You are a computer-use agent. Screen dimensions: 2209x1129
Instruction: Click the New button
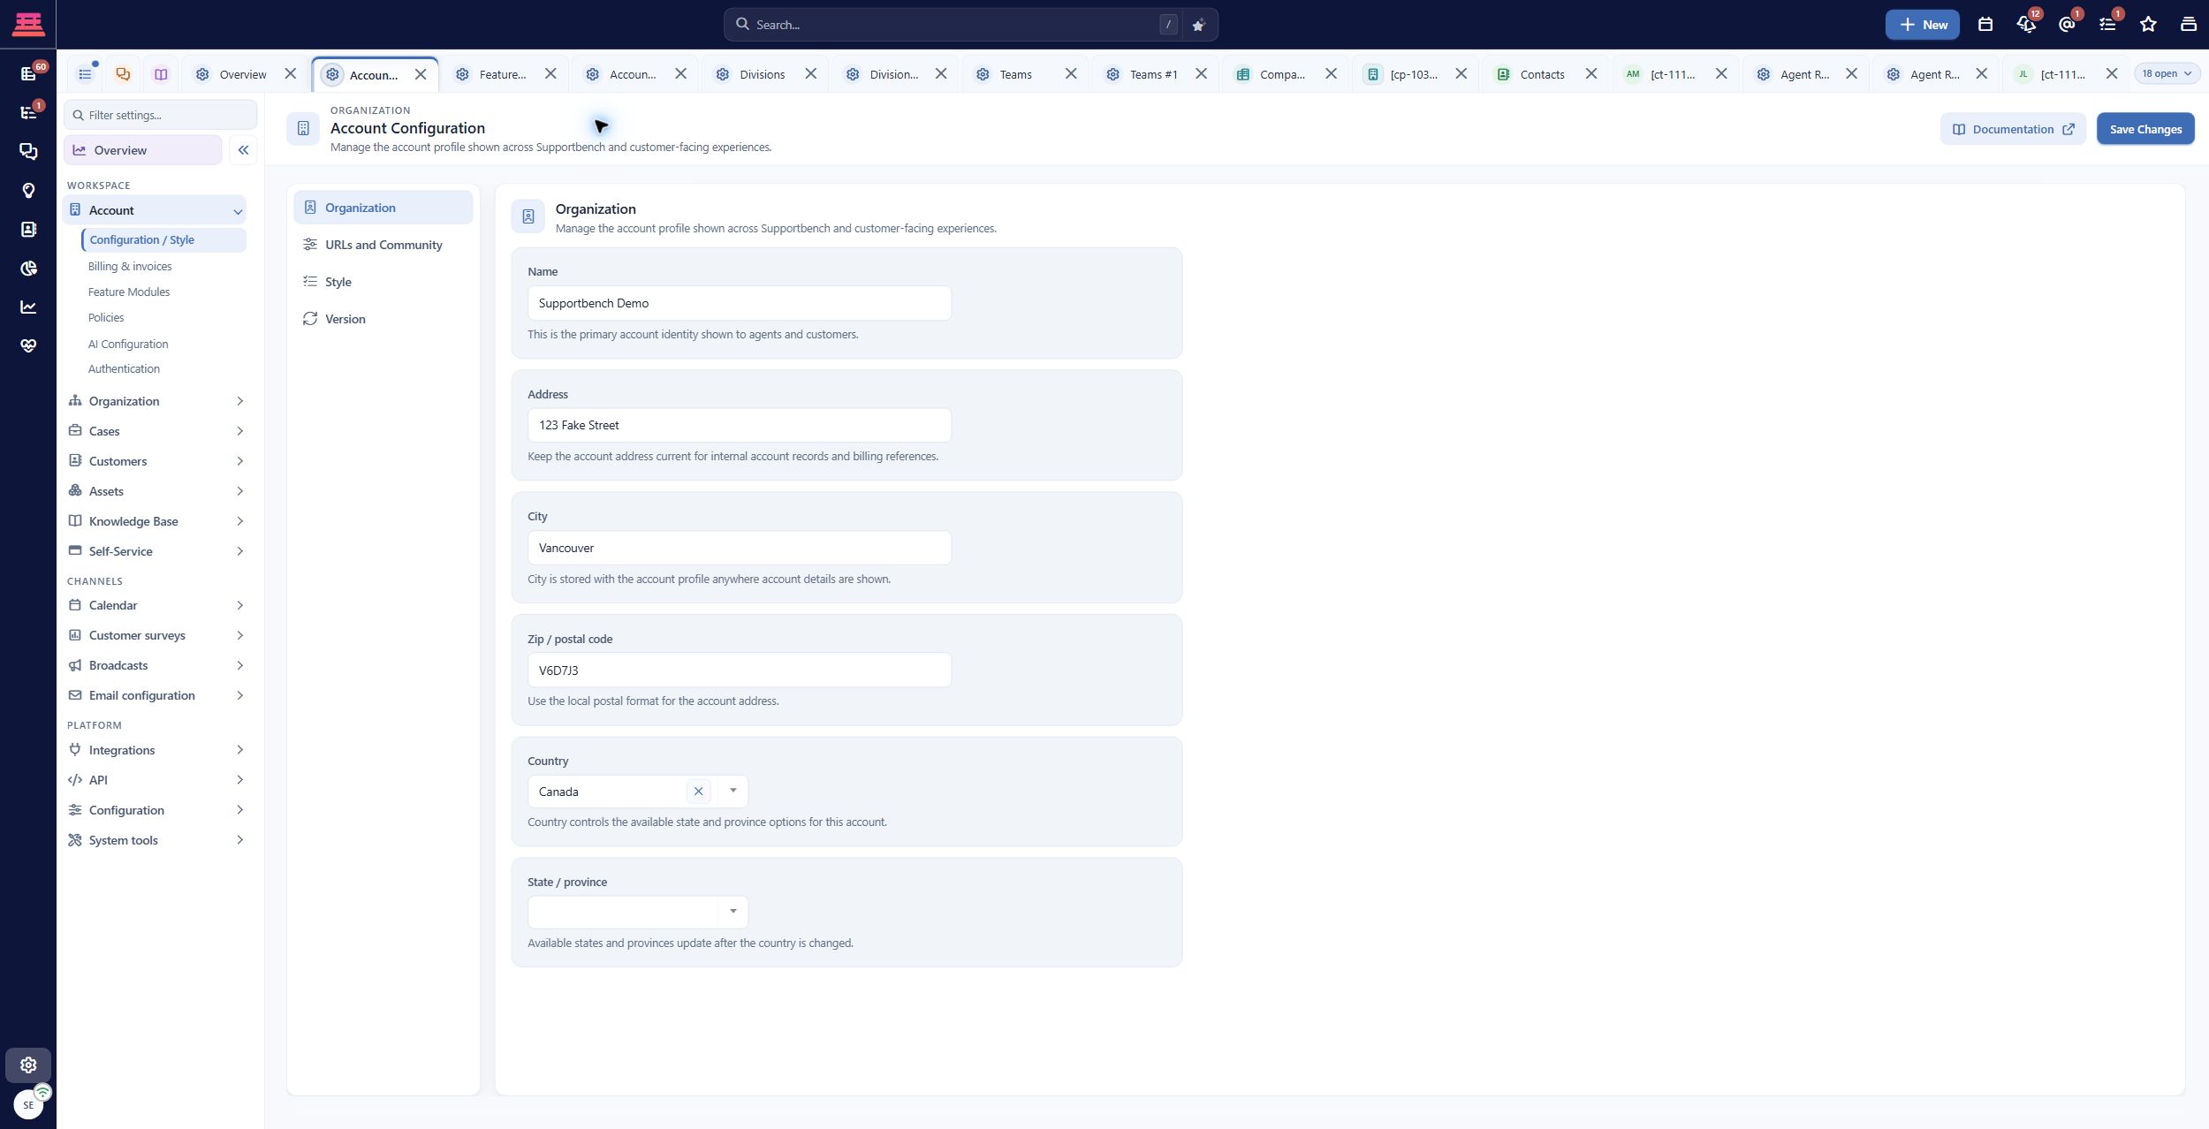[1922, 25]
